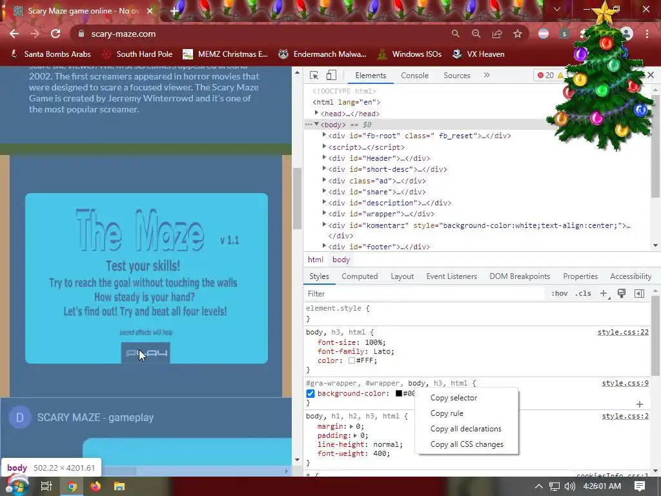This screenshot has height=496, width=661.
Task: Open the Windows ISOs bookmark
Action: tap(410, 54)
